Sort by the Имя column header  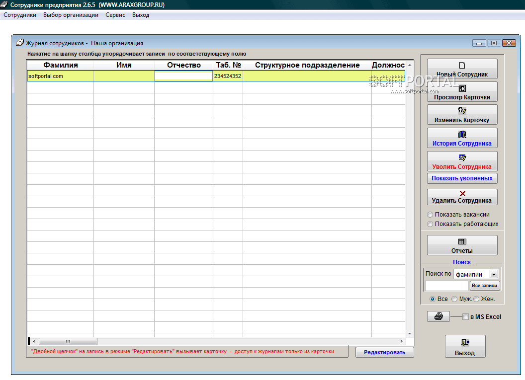pos(124,65)
